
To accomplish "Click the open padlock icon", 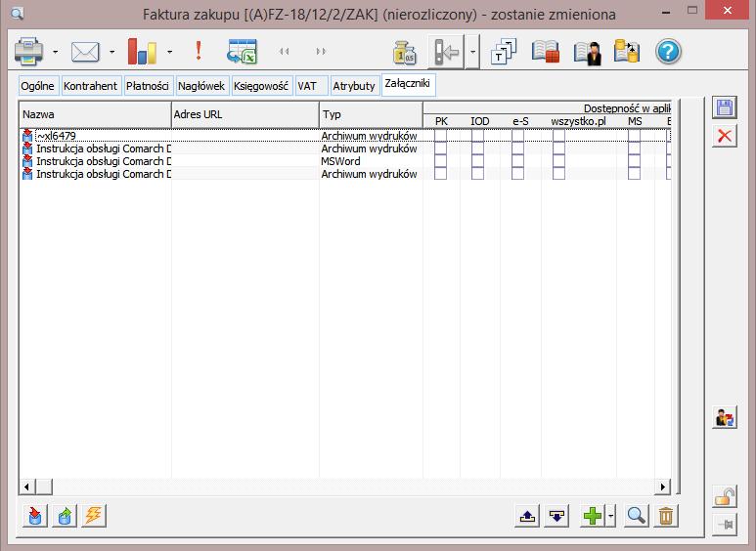I will [x=724, y=497].
